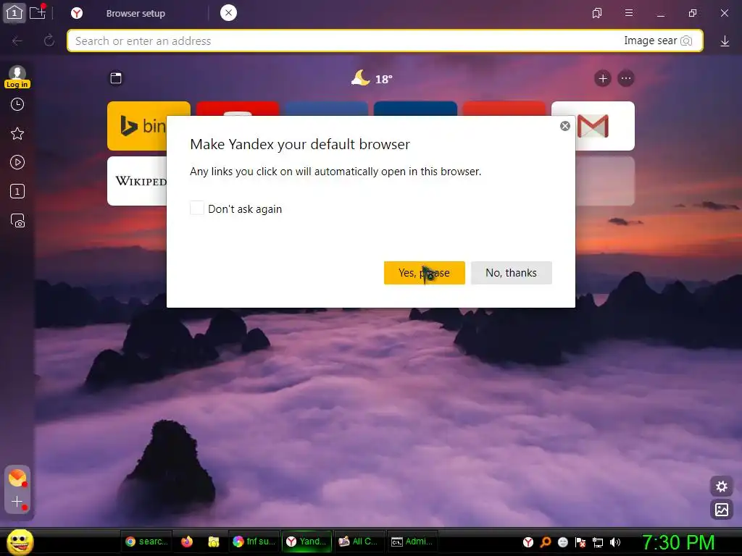Reload the page with refresh icon
This screenshot has height=556, width=742.
point(49,41)
